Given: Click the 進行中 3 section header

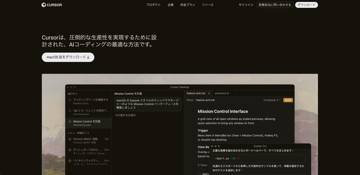Looking at the screenshot, I should click(x=72, y=94).
